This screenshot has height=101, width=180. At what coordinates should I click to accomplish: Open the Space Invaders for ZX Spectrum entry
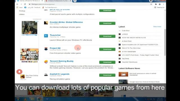pyautogui.click(x=140, y=45)
